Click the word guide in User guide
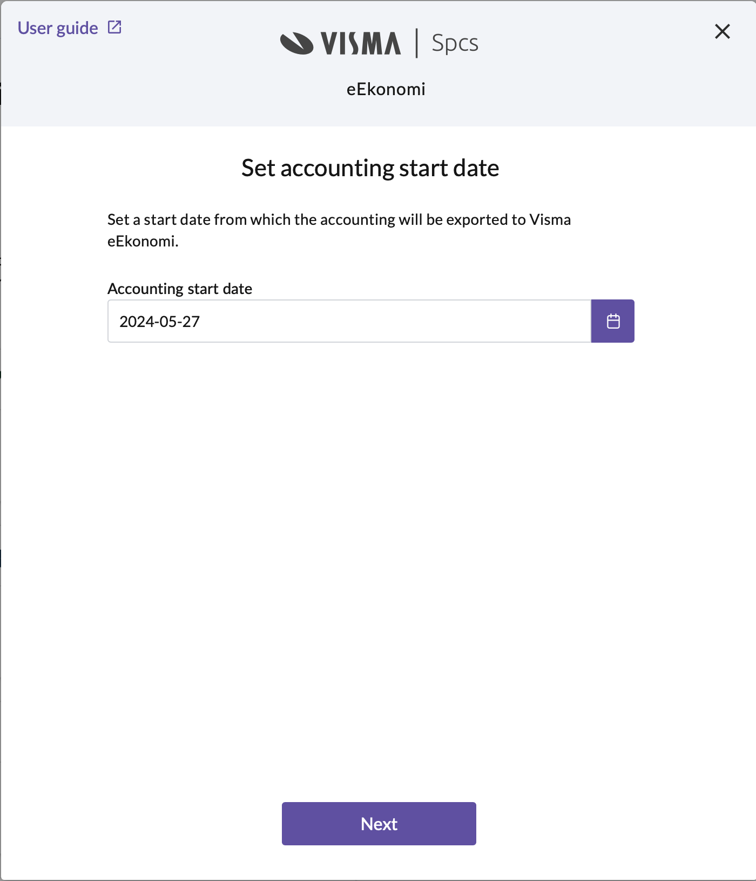This screenshot has width=756, height=881. coord(77,28)
